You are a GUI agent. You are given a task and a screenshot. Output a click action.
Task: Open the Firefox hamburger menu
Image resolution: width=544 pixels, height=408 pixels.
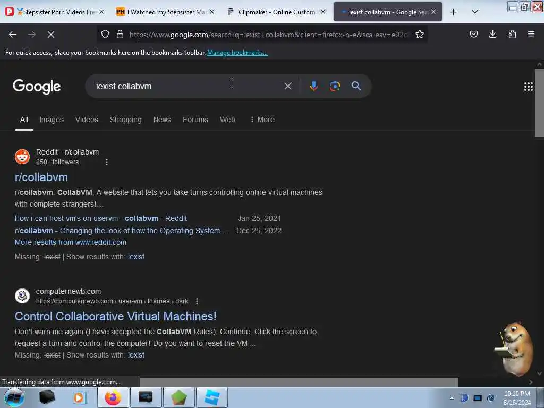(531, 34)
